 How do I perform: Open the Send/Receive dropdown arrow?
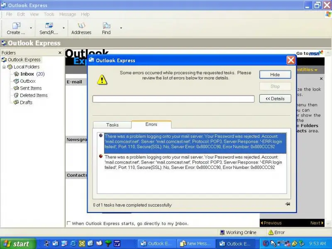pyautogui.click(x=63, y=28)
